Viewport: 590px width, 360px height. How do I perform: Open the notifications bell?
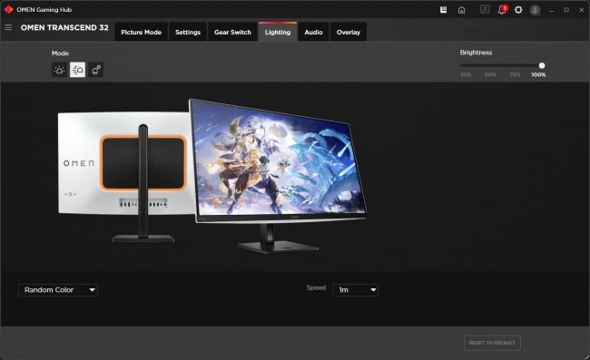click(502, 10)
